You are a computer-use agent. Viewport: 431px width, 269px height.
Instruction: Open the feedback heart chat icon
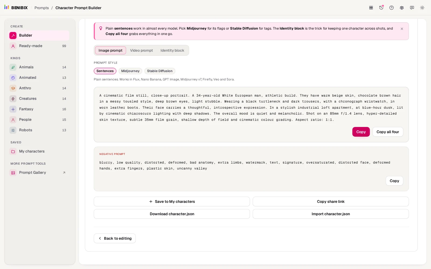412,8
